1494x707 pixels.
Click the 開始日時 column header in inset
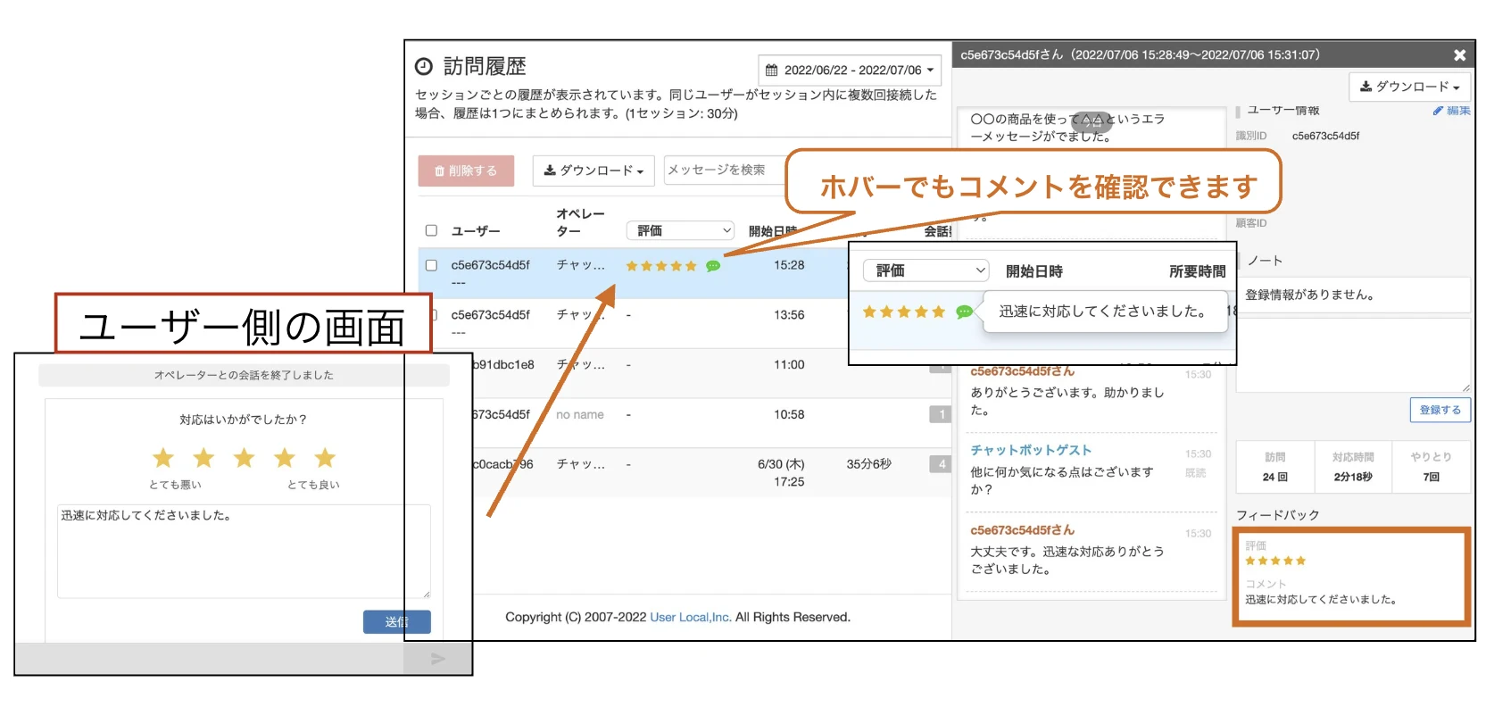tap(1033, 271)
